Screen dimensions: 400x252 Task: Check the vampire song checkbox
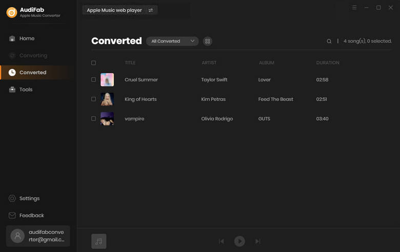point(94,118)
